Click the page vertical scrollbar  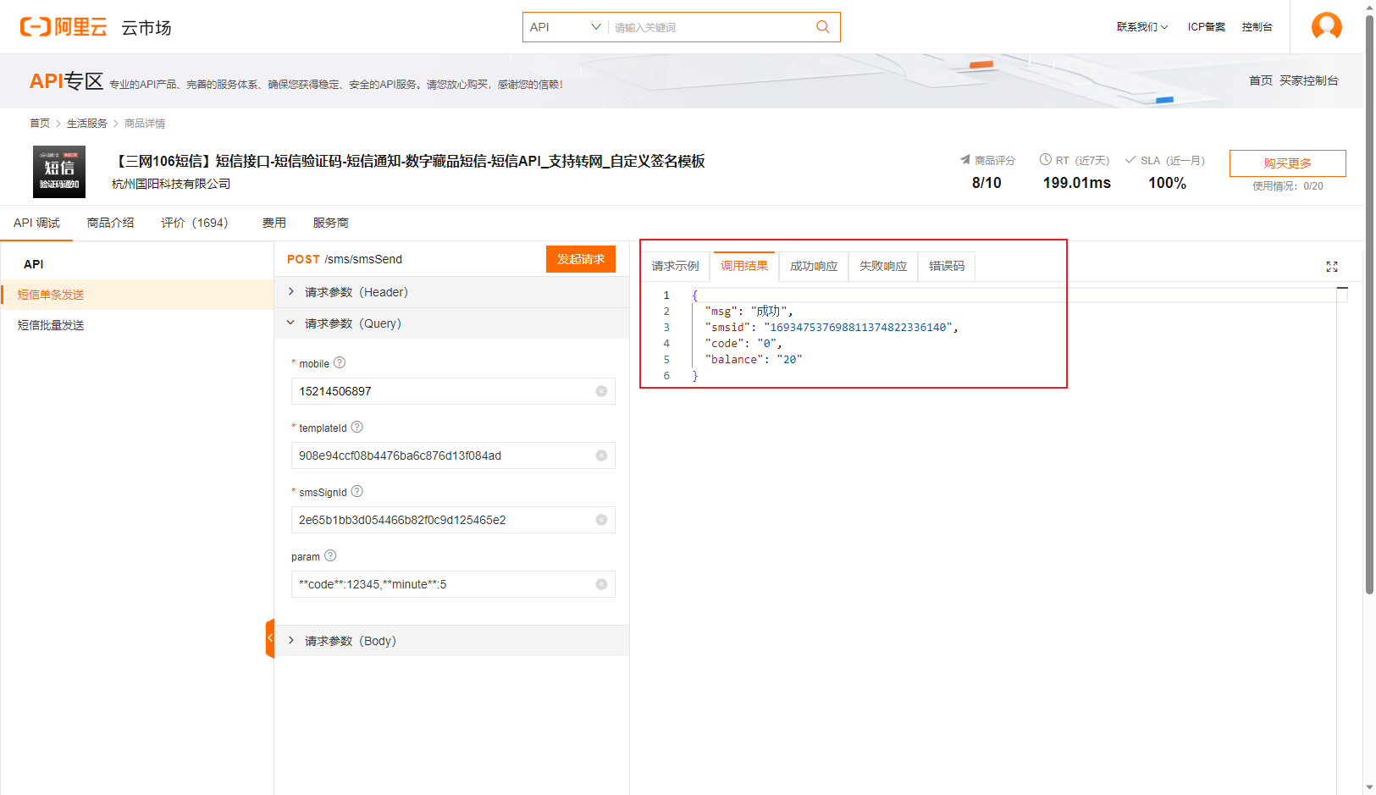1369,305
